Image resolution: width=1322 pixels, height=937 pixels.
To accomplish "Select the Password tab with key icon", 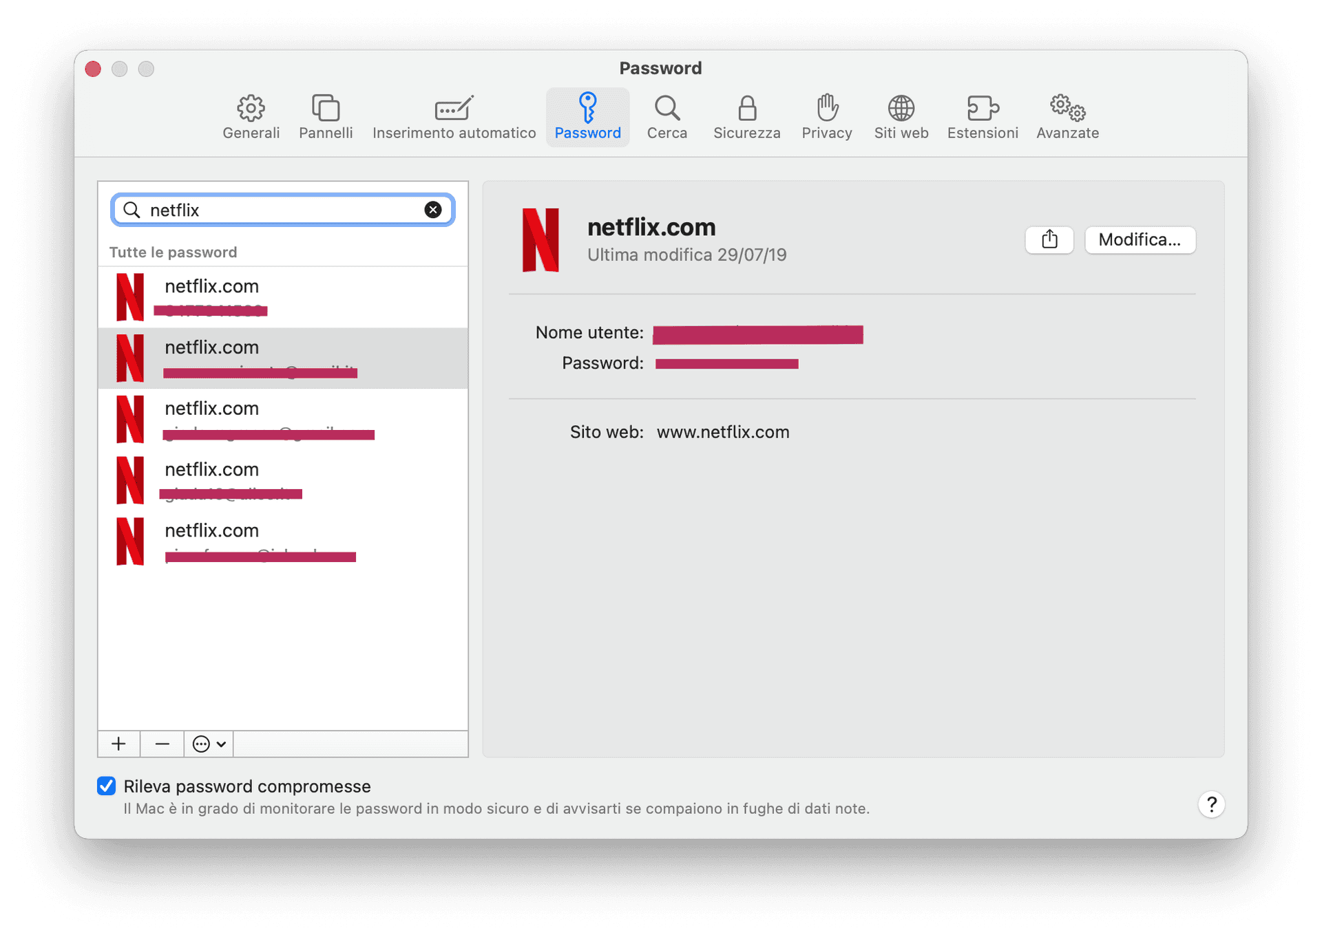I will [x=587, y=117].
